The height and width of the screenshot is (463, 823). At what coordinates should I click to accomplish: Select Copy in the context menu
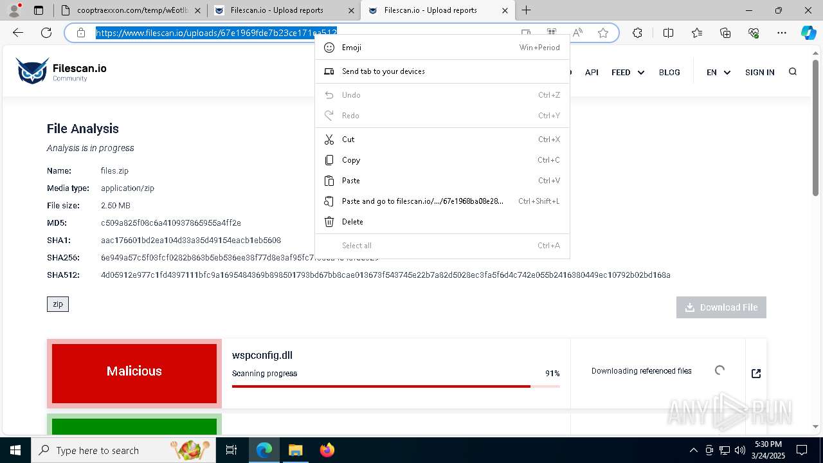pyautogui.click(x=442, y=160)
